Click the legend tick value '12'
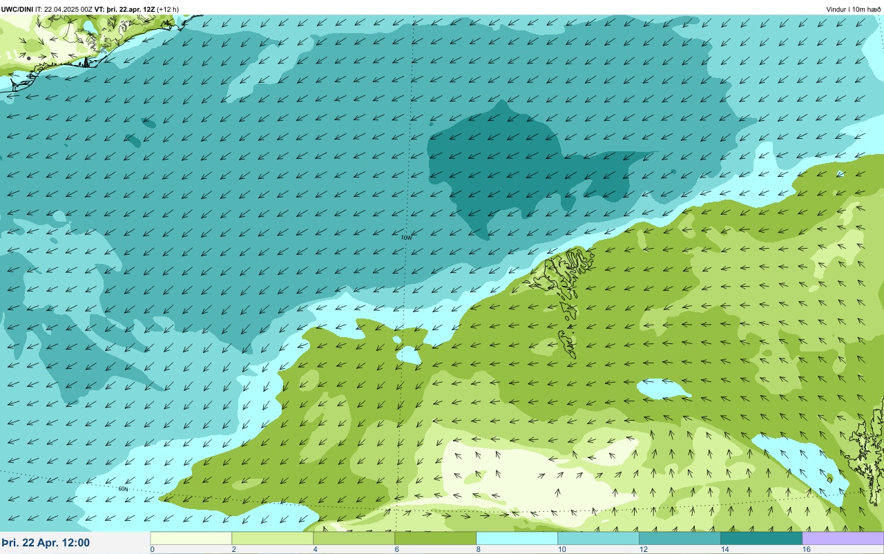This screenshot has height=554, width=884. point(644,549)
